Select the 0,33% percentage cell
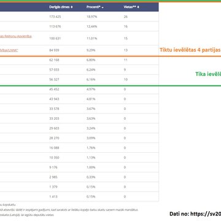This screenshot has height=221, width=221. pyautogui.click(x=91, y=177)
